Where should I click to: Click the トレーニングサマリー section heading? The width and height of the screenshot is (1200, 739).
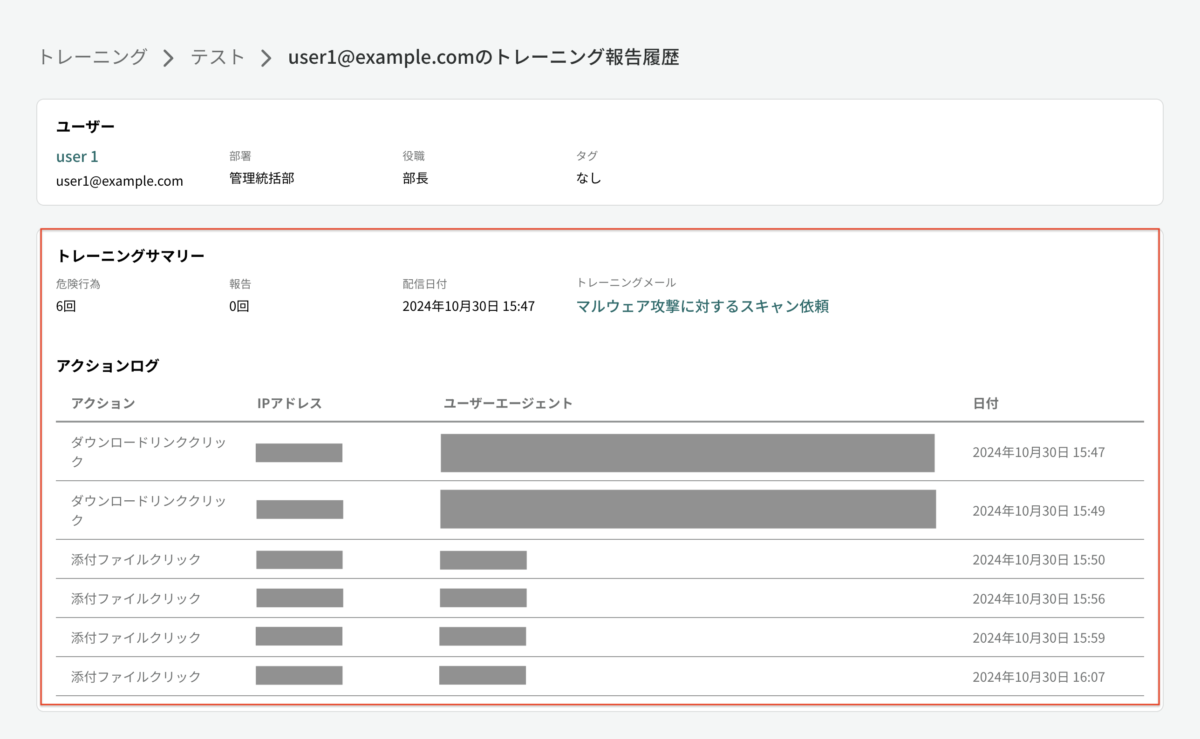click(x=130, y=255)
